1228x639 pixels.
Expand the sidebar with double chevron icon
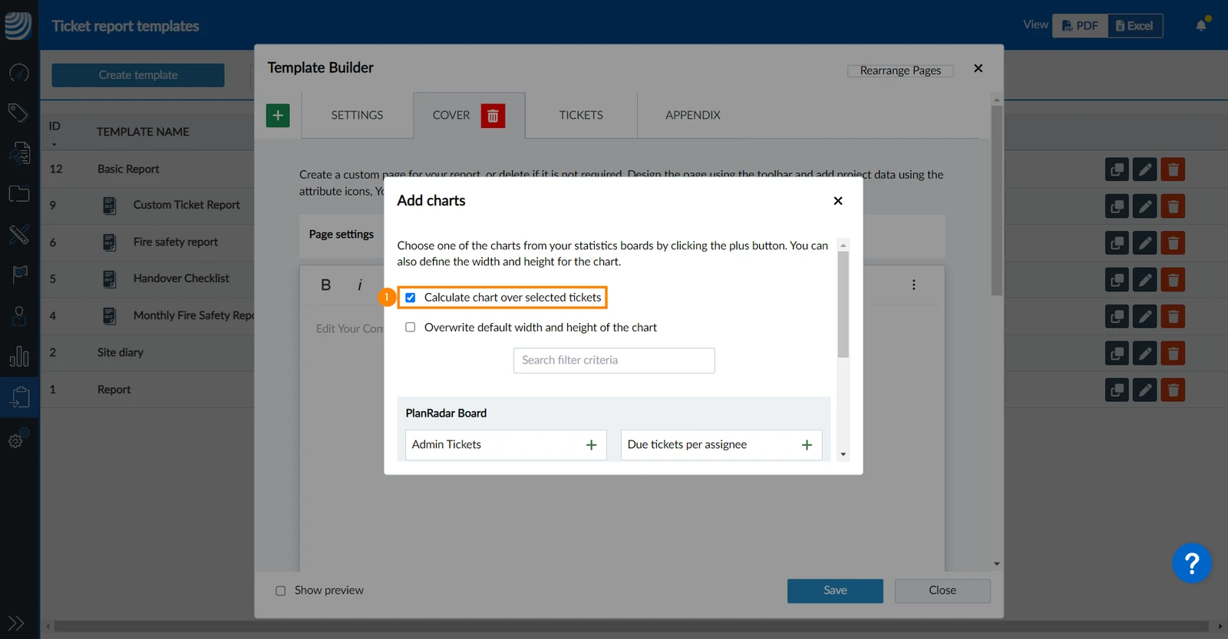coord(16,623)
